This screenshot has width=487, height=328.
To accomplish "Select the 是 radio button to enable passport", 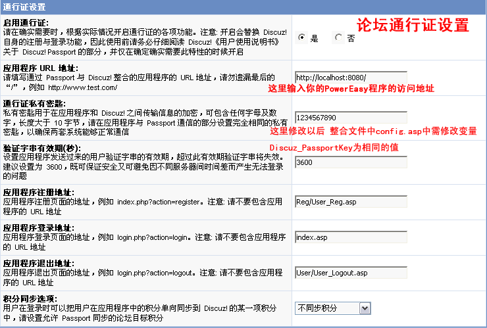I will click(302, 38).
